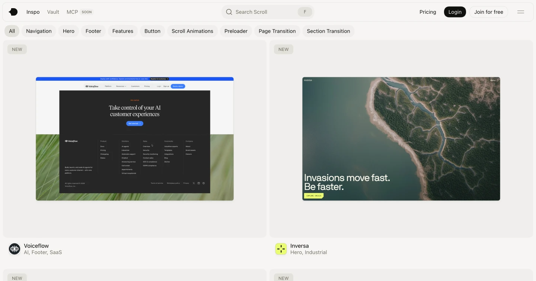This screenshot has width=536, height=281.
Task: Click the Login button
Action: point(455,12)
